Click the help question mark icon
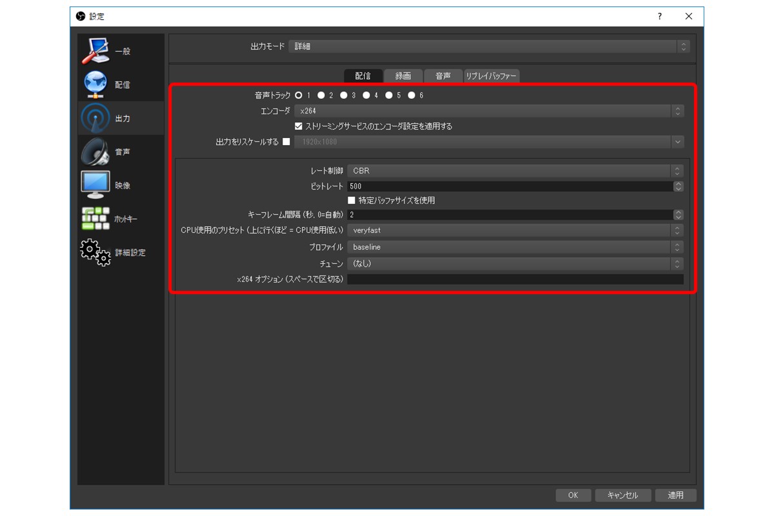774x516 pixels. (659, 16)
